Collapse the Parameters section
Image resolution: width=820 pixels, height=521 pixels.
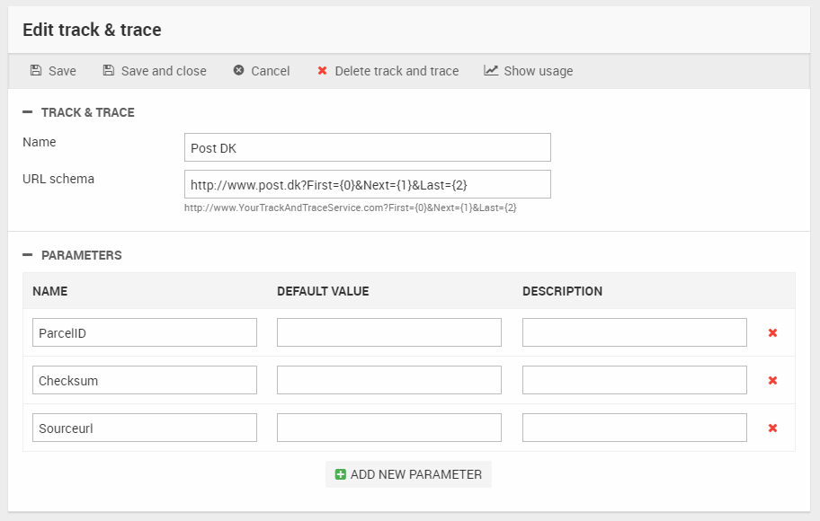28,255
